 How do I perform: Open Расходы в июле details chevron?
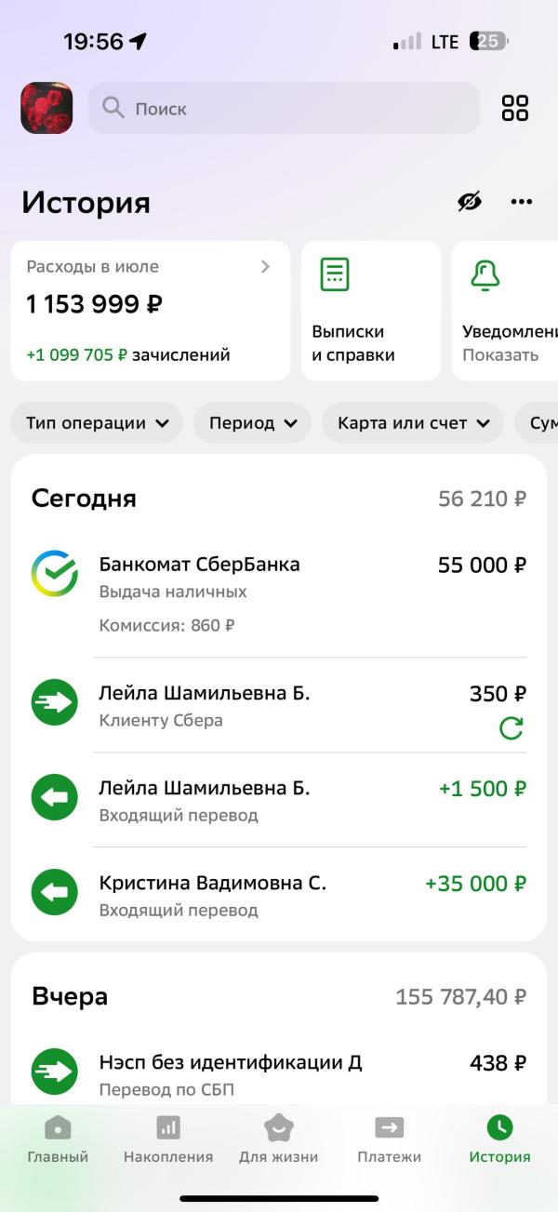pyautogui.click(x=266, y=267)
